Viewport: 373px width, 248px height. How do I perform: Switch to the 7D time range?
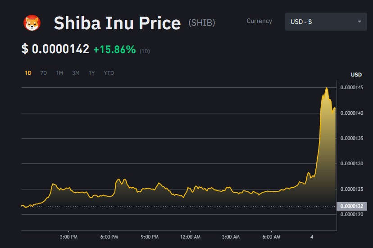tap(44, 73)
